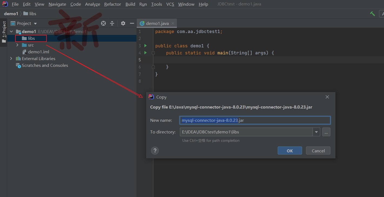The height and width of the screenshot is (197, 384).
Task: Open the Help menu
Action: tap(203, 4)
